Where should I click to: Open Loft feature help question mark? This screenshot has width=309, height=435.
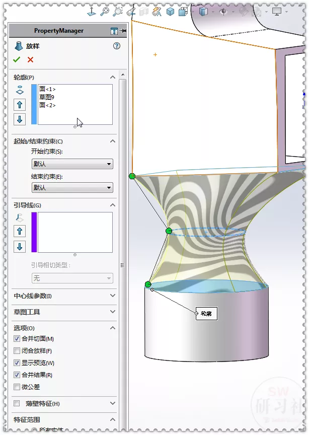pos(117,46)
